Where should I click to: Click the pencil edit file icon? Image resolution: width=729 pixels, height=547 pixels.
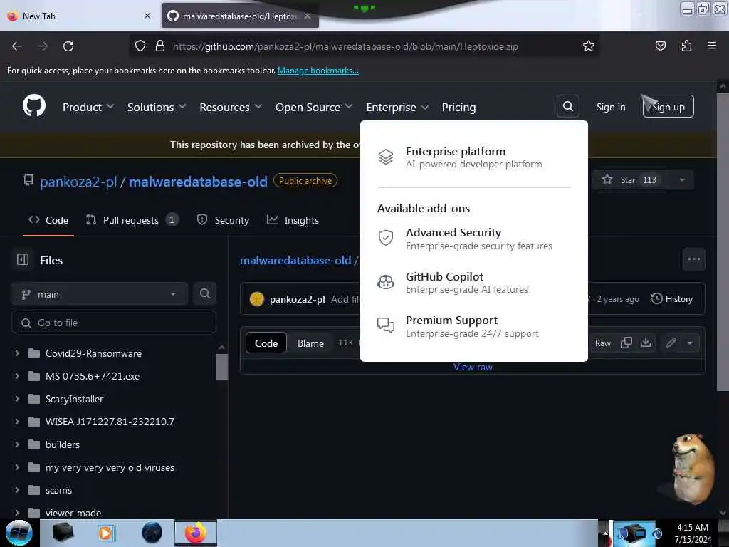coord(671,343)
